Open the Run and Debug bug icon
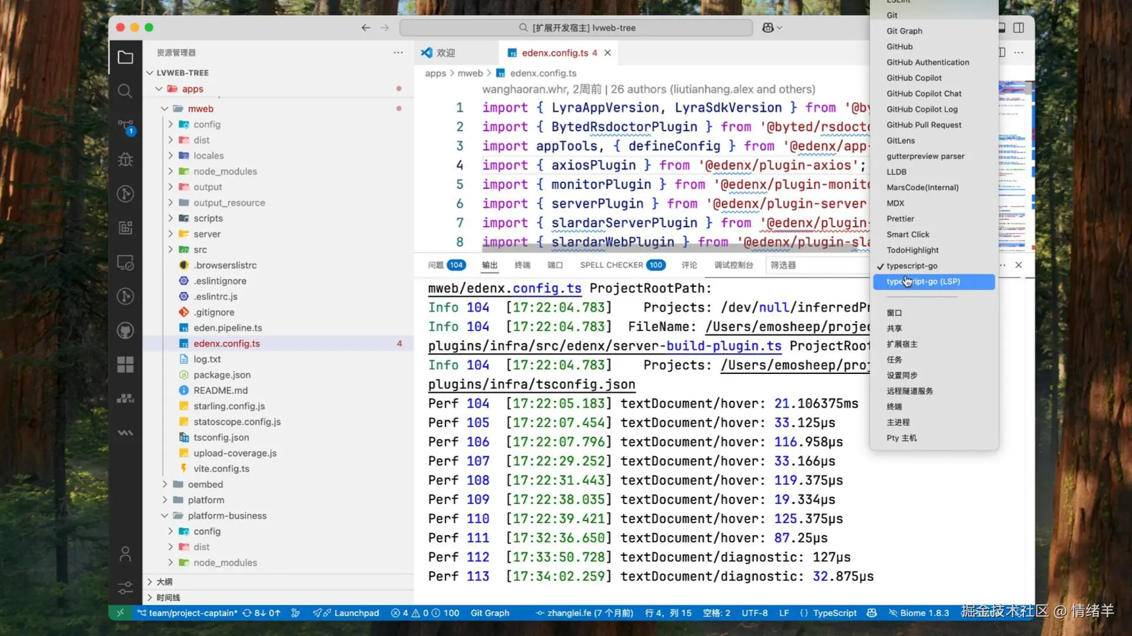Viewport: 1132px width, 636px height. [126, 159]
